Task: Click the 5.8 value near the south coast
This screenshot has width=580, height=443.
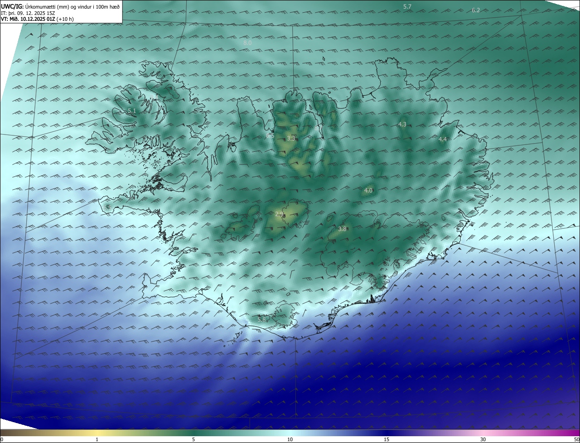Action: (261, 319)
